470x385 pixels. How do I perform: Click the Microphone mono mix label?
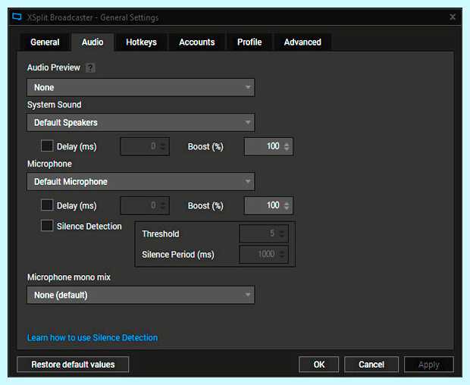(69, 277)
